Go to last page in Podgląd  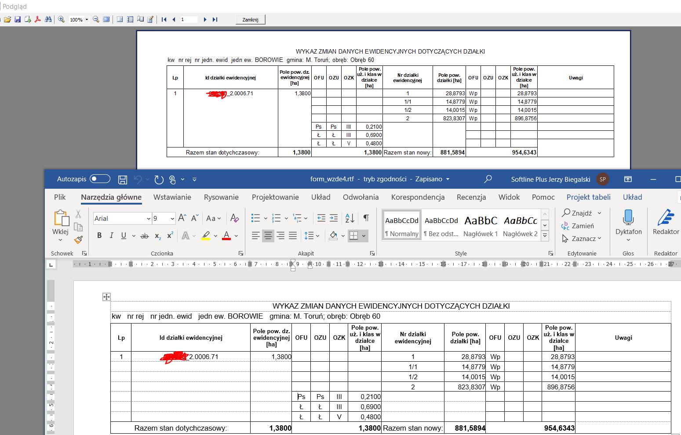tap(215, 19)
